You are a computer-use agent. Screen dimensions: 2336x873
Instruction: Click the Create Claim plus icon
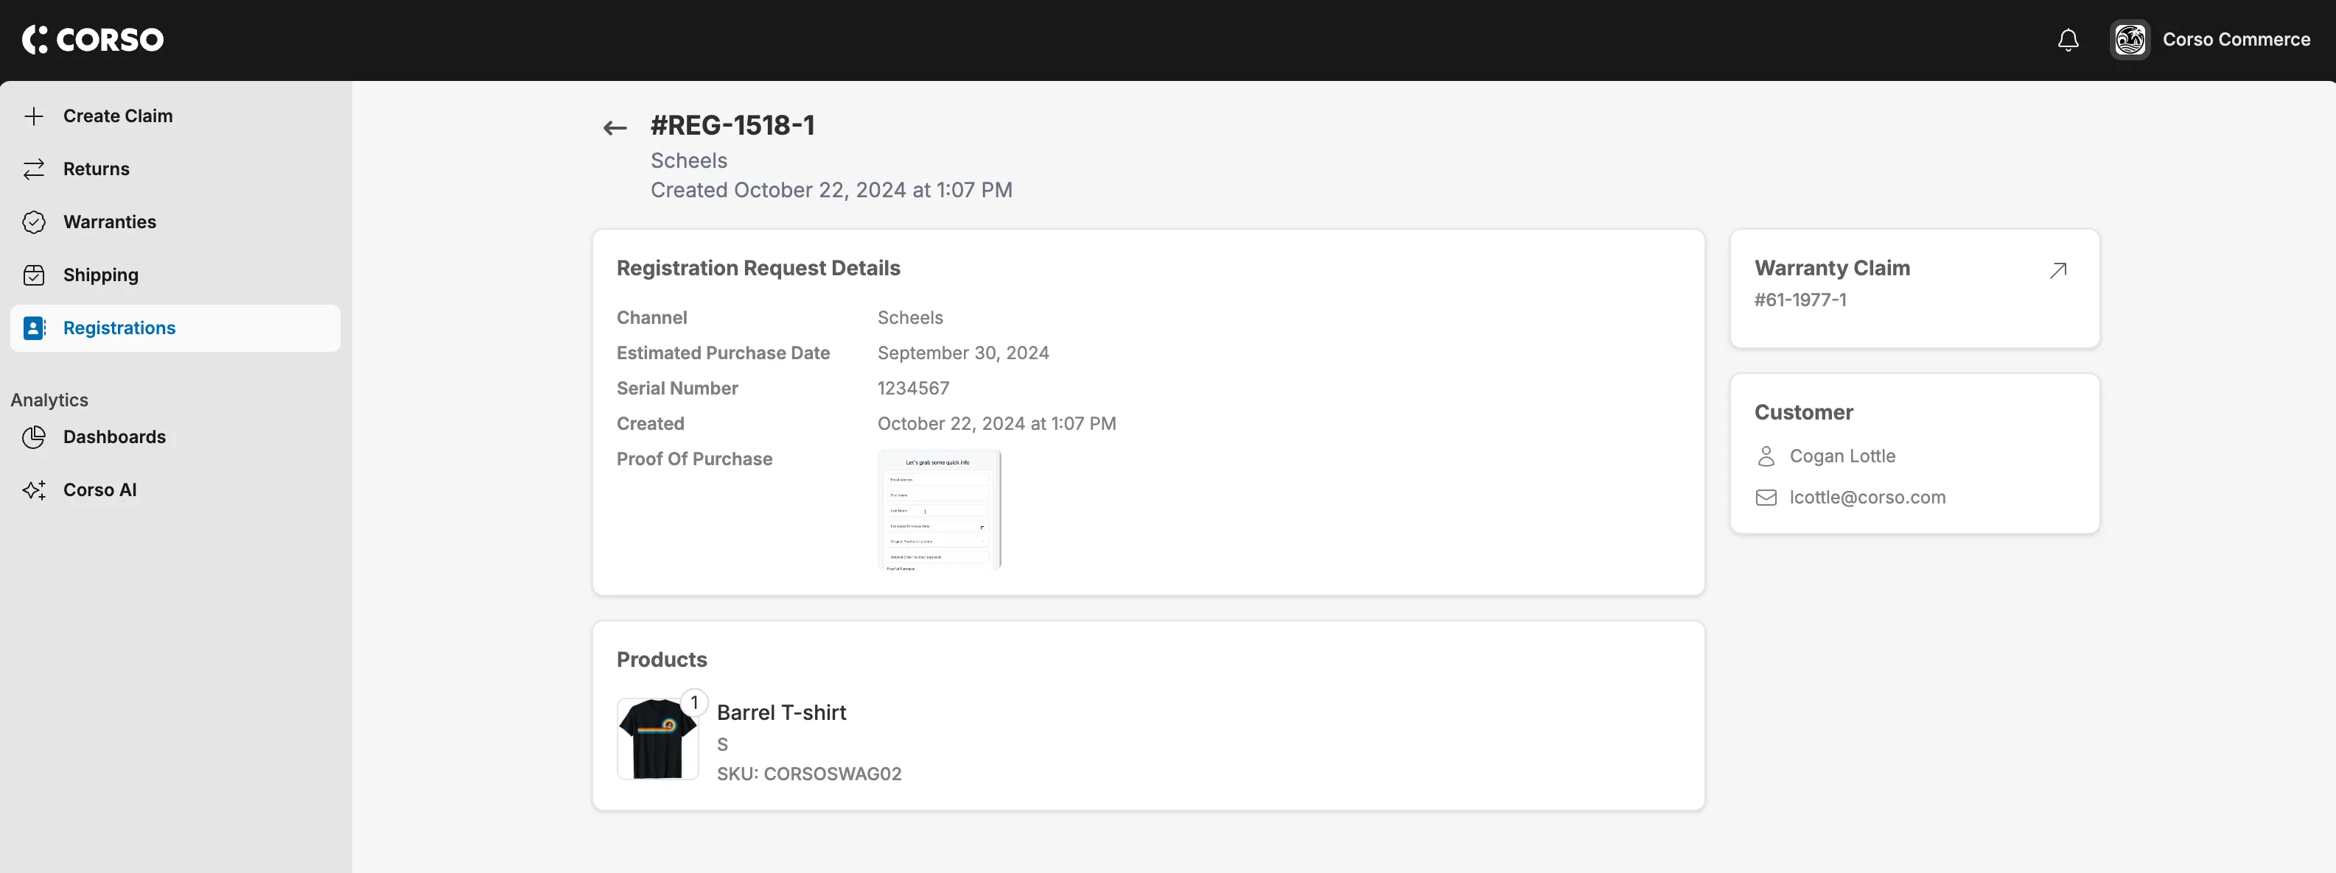coord(32,115)
